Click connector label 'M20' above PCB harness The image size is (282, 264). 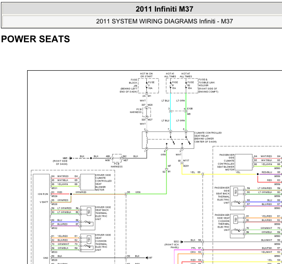150,105
